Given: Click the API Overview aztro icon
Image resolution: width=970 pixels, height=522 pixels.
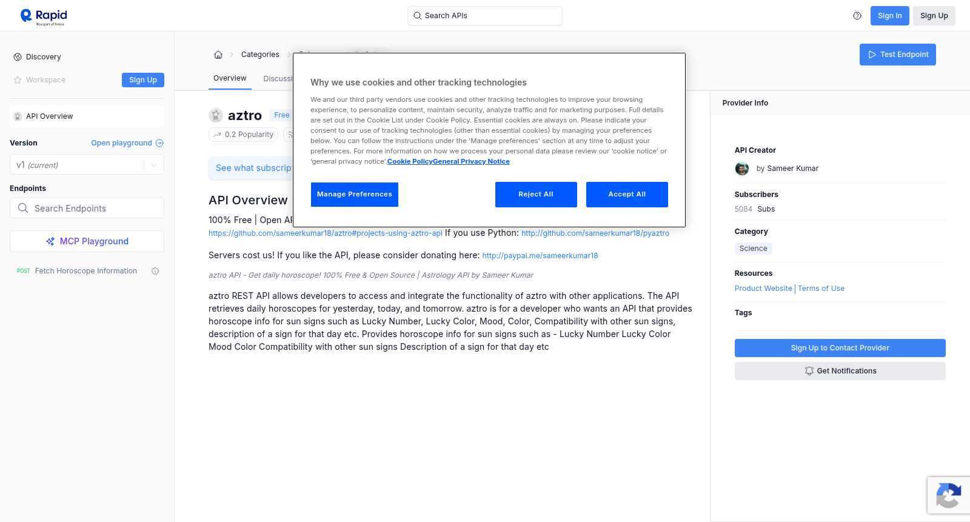Looking at the screenshot, I should click(x=18, y=116).
